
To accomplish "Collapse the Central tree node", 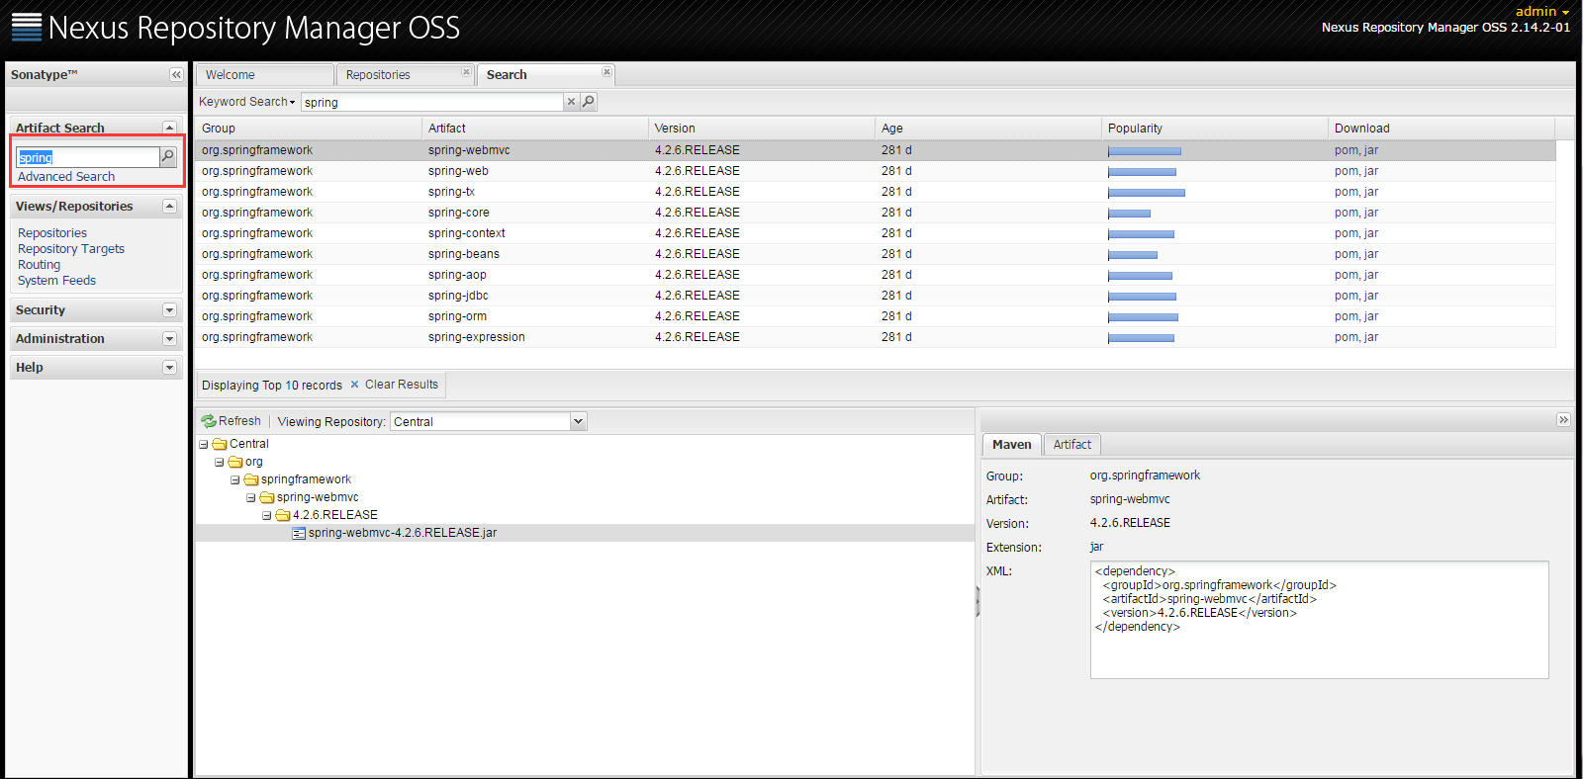I will [204, 445].
